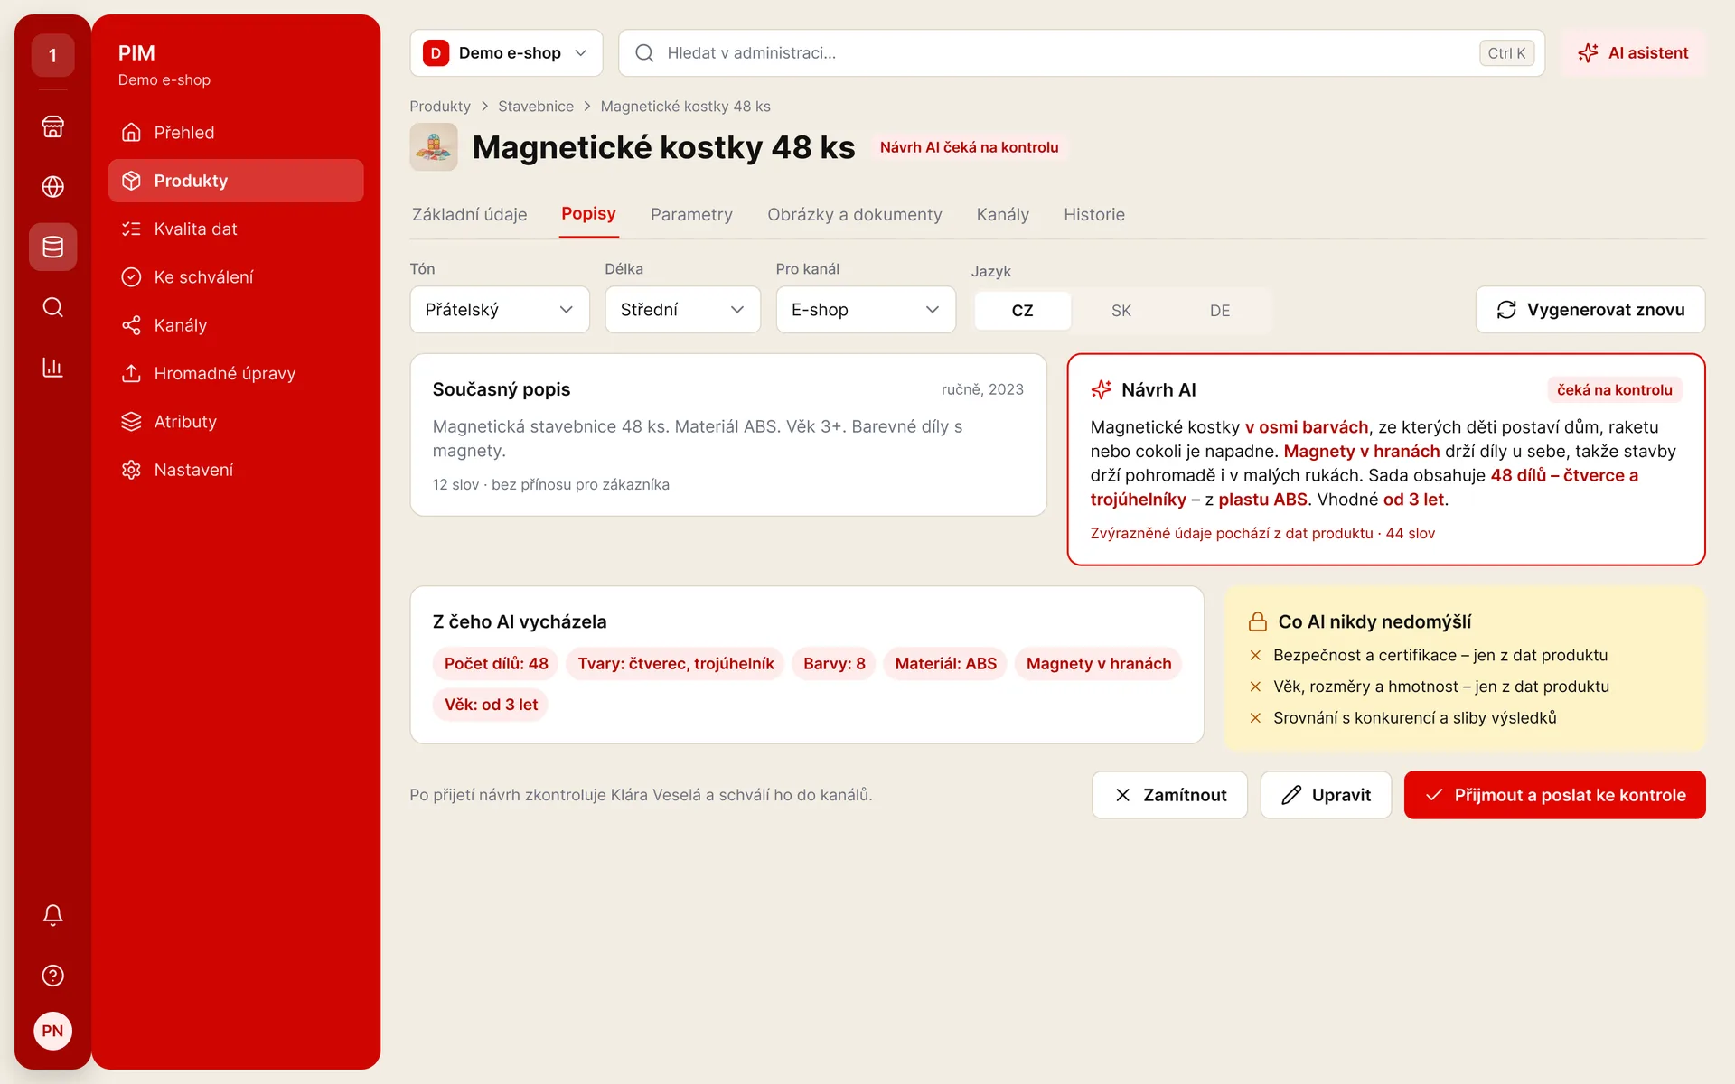Open the storefront icon in left rail
Screen dimensions: 1735x1084
tap(52, 126)
